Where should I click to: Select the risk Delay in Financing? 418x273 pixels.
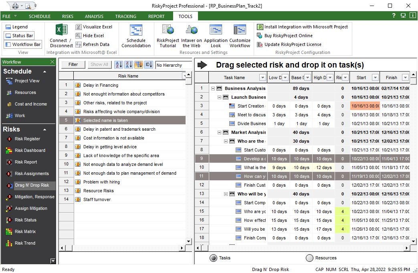pyautogui.click(x=101, y=85)
